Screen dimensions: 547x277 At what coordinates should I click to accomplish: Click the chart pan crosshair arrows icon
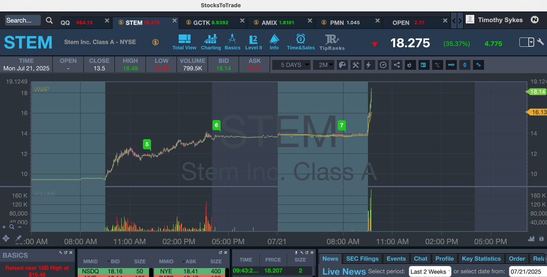tap(5, 238)
